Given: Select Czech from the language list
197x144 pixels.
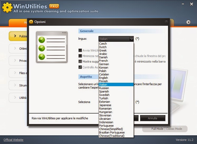Looking at the screenshot, I should coord(116,44).
